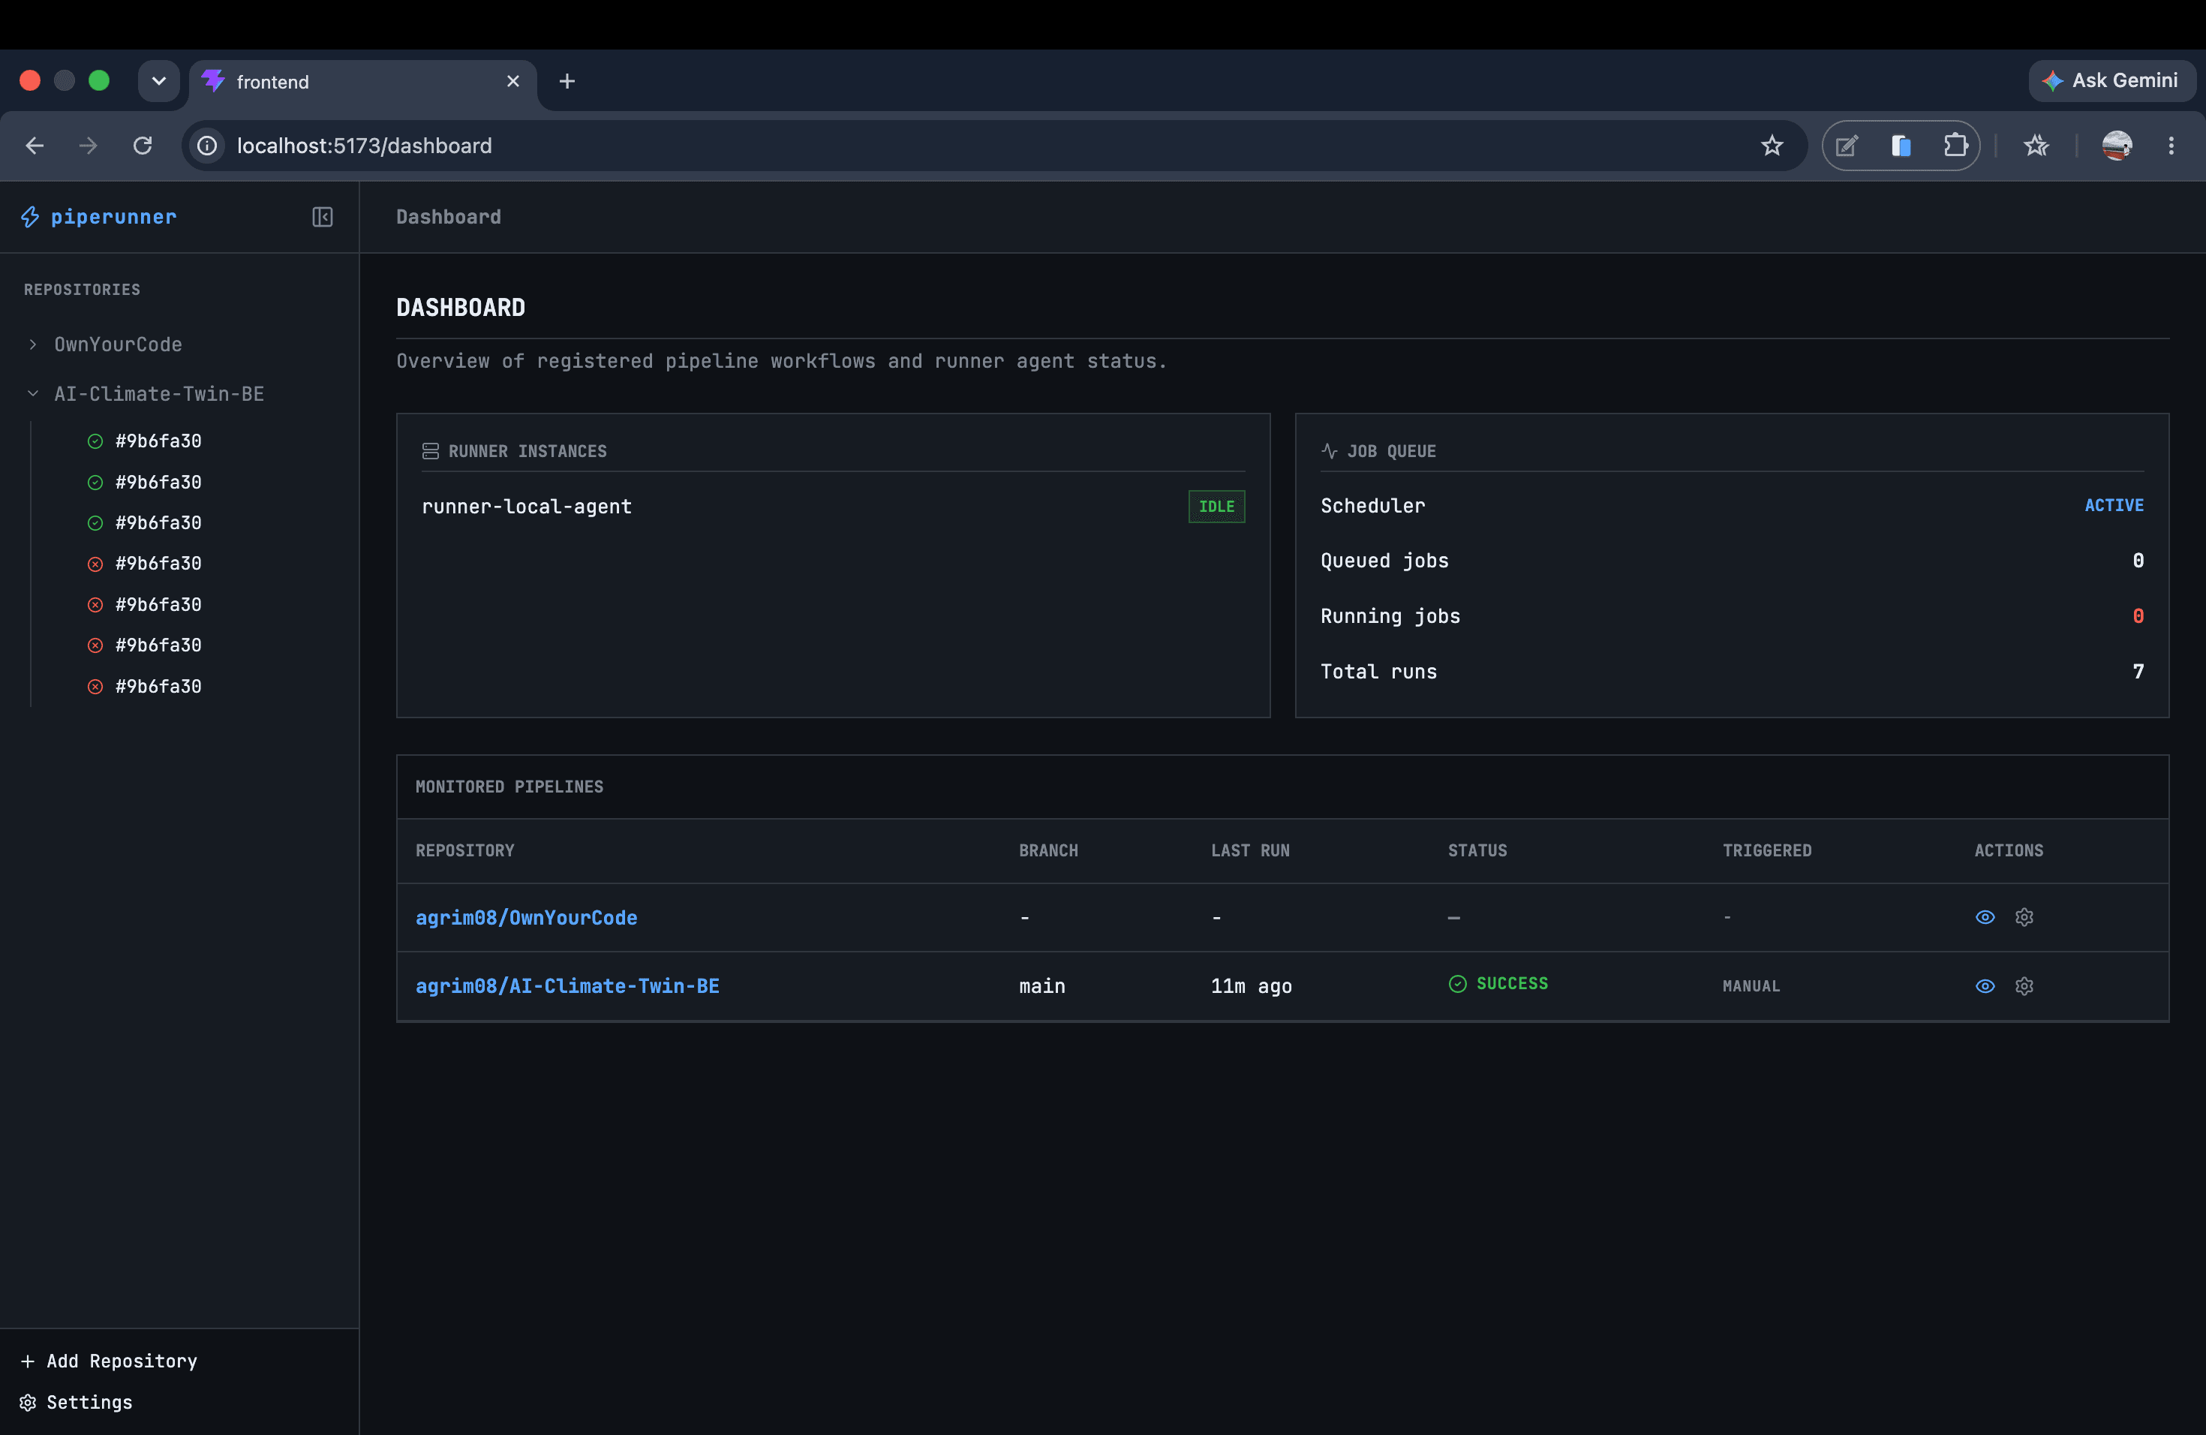This screenshot has height=1435, width=2206.
Task: Bookmark this page with star icon
Action: [1772, 146]
